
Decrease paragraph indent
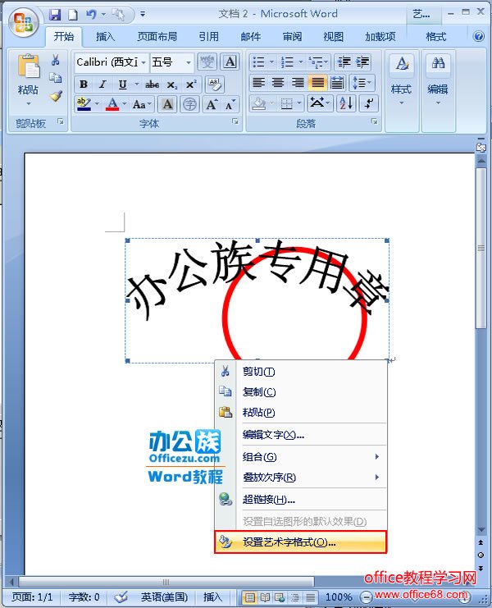pos(344,62)
